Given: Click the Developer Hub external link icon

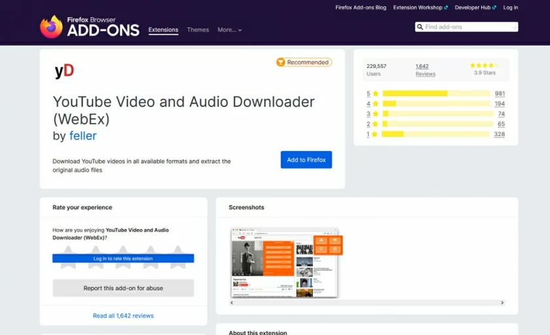Looking at the screenshot, I should (x=494, y=7).
